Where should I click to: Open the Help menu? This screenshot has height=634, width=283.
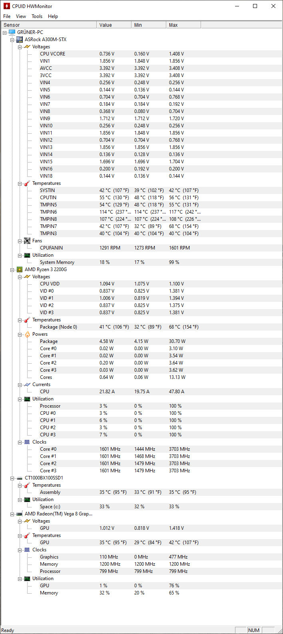click(53, 16)
